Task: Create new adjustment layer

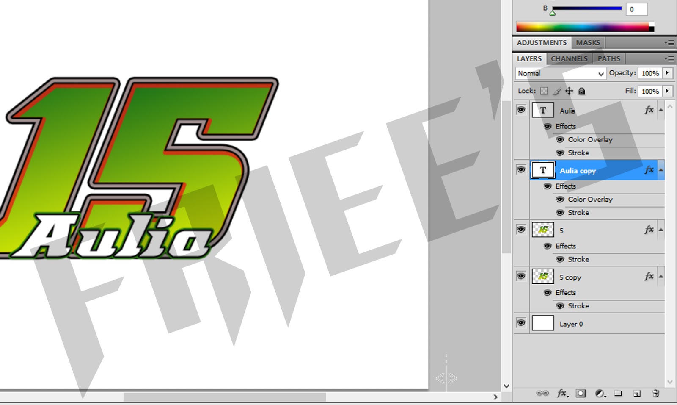Action: pos(600,394)
